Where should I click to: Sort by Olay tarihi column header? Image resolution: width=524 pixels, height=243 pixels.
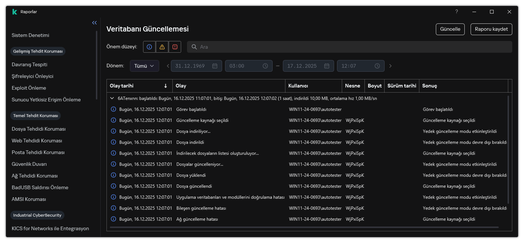coord(139,86)
